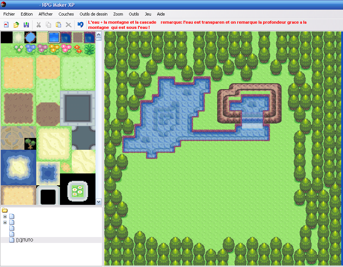Select the flower planter box tile
Image resolution: width=343 pixels, height=267 pixels.
click(78, 191)
